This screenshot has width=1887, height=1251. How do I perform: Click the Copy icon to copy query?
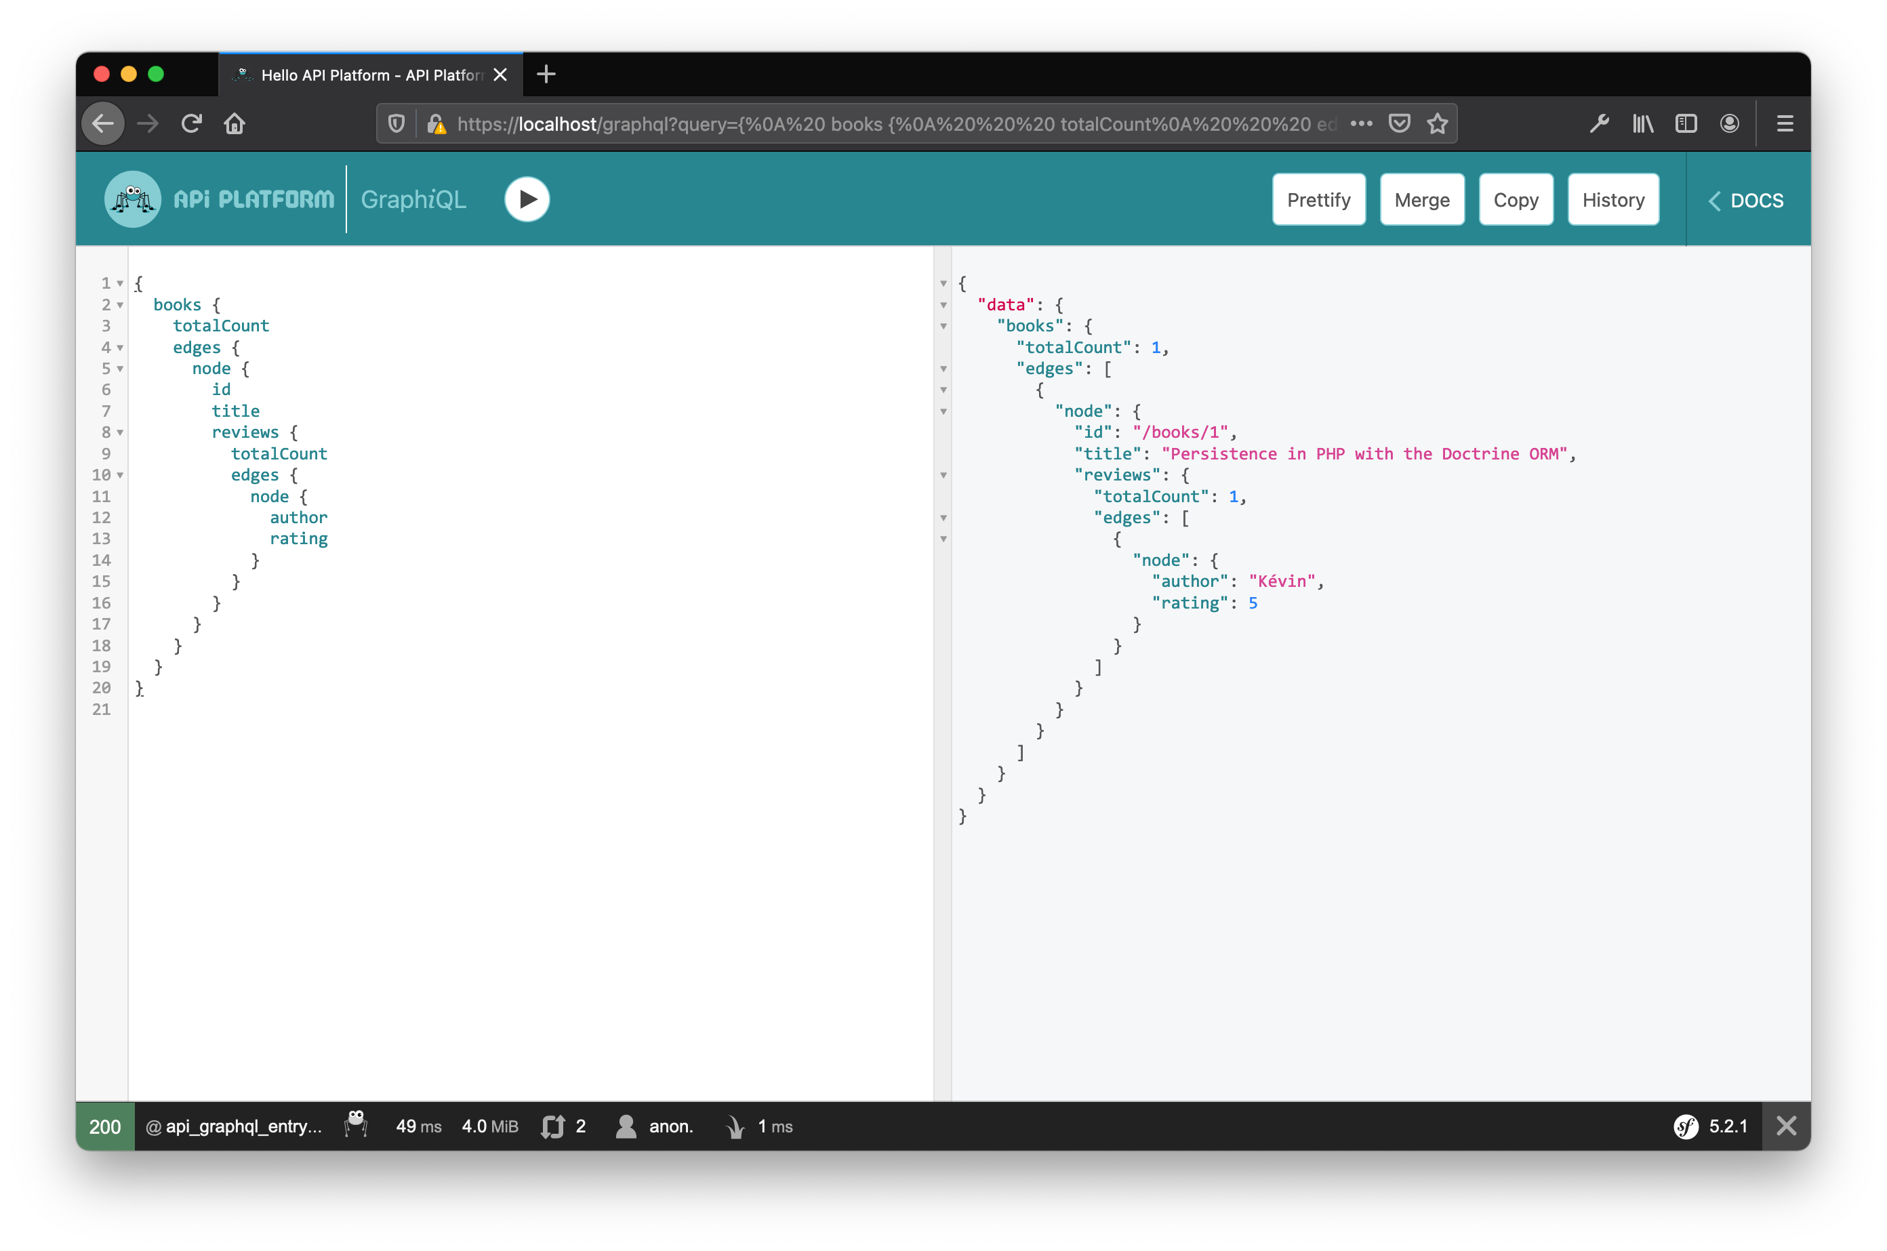pos(1514,200)
